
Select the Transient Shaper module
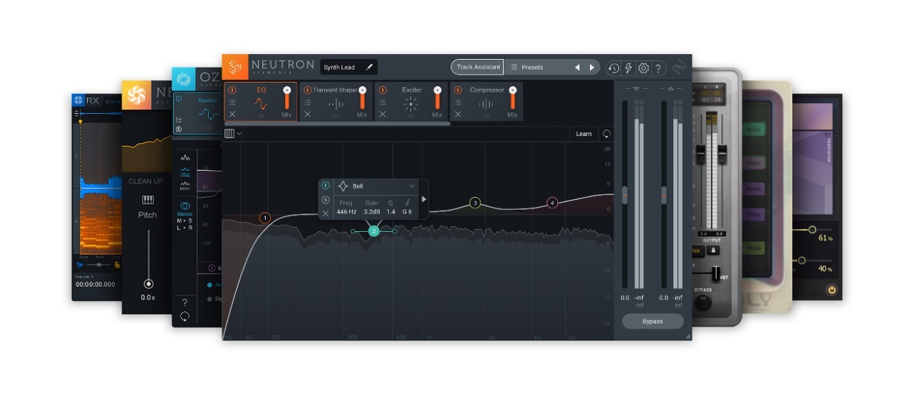(x=336, y=102)
